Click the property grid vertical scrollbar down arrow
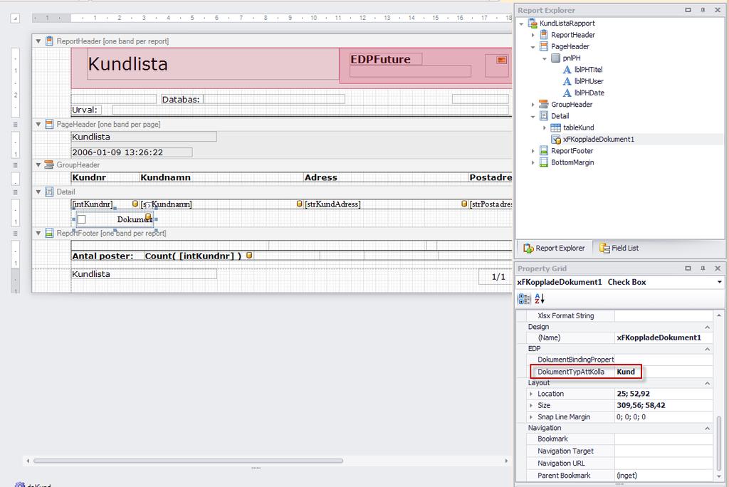 719,476
